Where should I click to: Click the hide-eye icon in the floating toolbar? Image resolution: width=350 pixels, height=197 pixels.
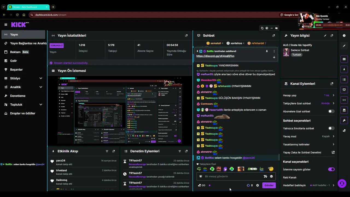pyautogui.click(x=276, y=28)
